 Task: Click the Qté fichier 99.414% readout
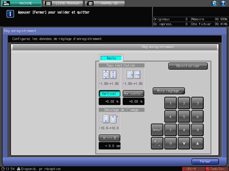210,24
